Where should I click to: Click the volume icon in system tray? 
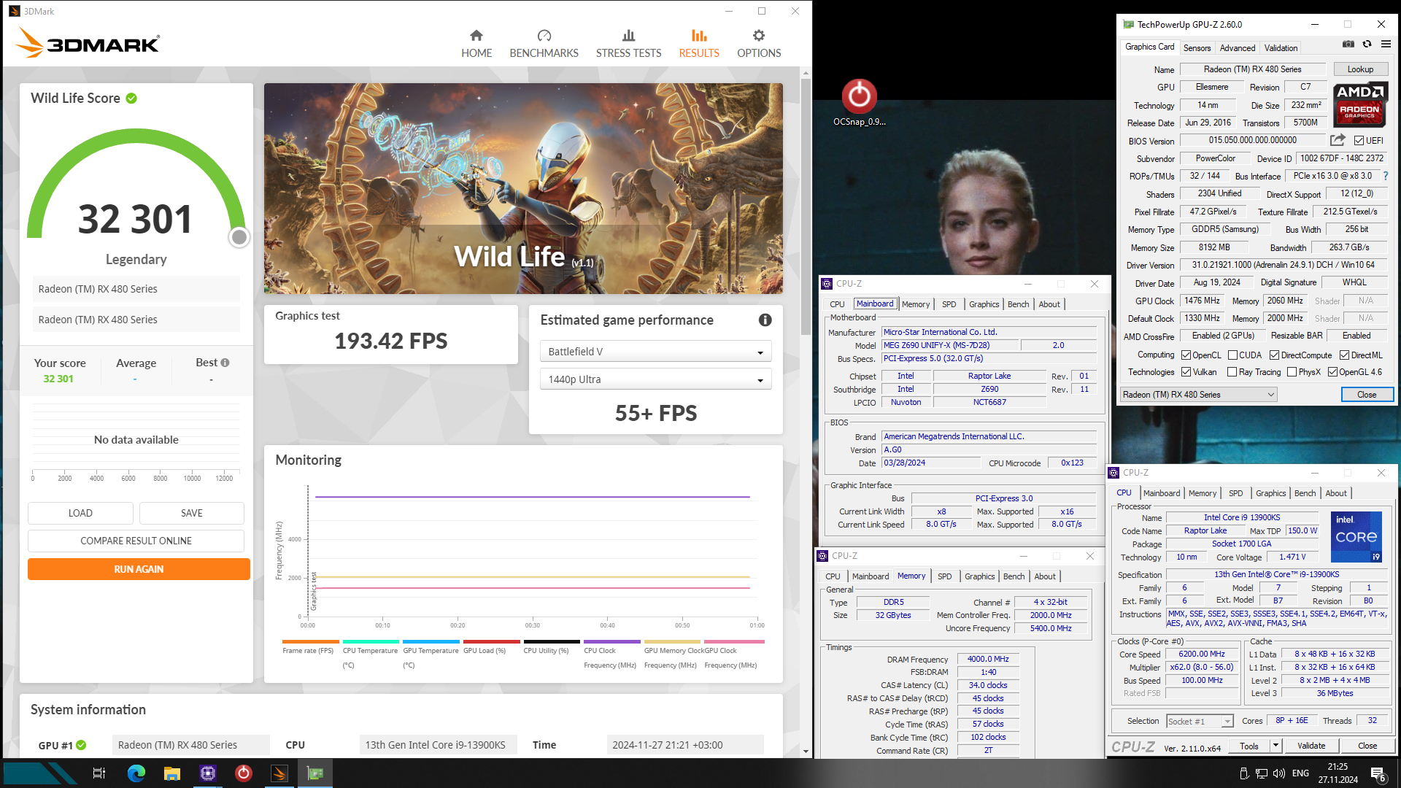(1279, 773)
